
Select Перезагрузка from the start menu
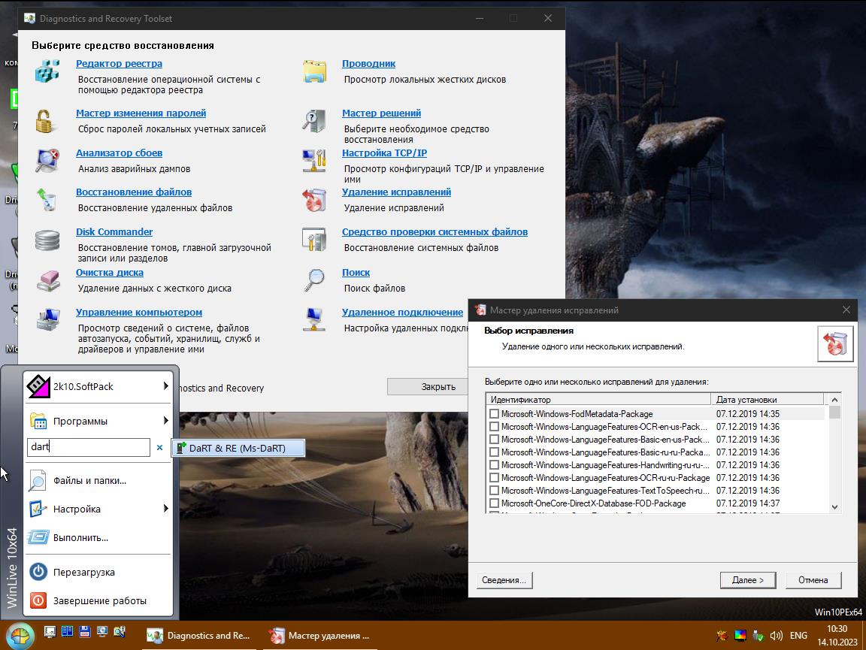83,572
